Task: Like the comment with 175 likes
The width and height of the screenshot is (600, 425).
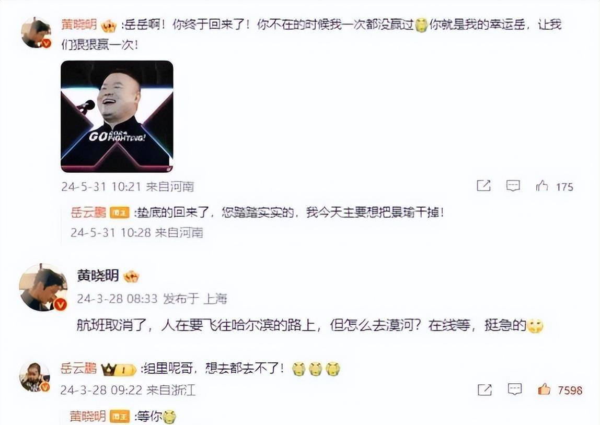Action: point(542,186)
